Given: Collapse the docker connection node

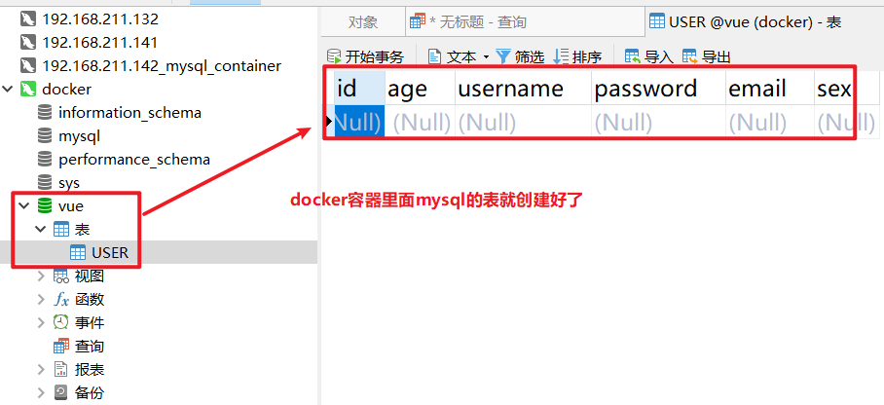Looking at the screenshot, I should (x=9, y=89).
